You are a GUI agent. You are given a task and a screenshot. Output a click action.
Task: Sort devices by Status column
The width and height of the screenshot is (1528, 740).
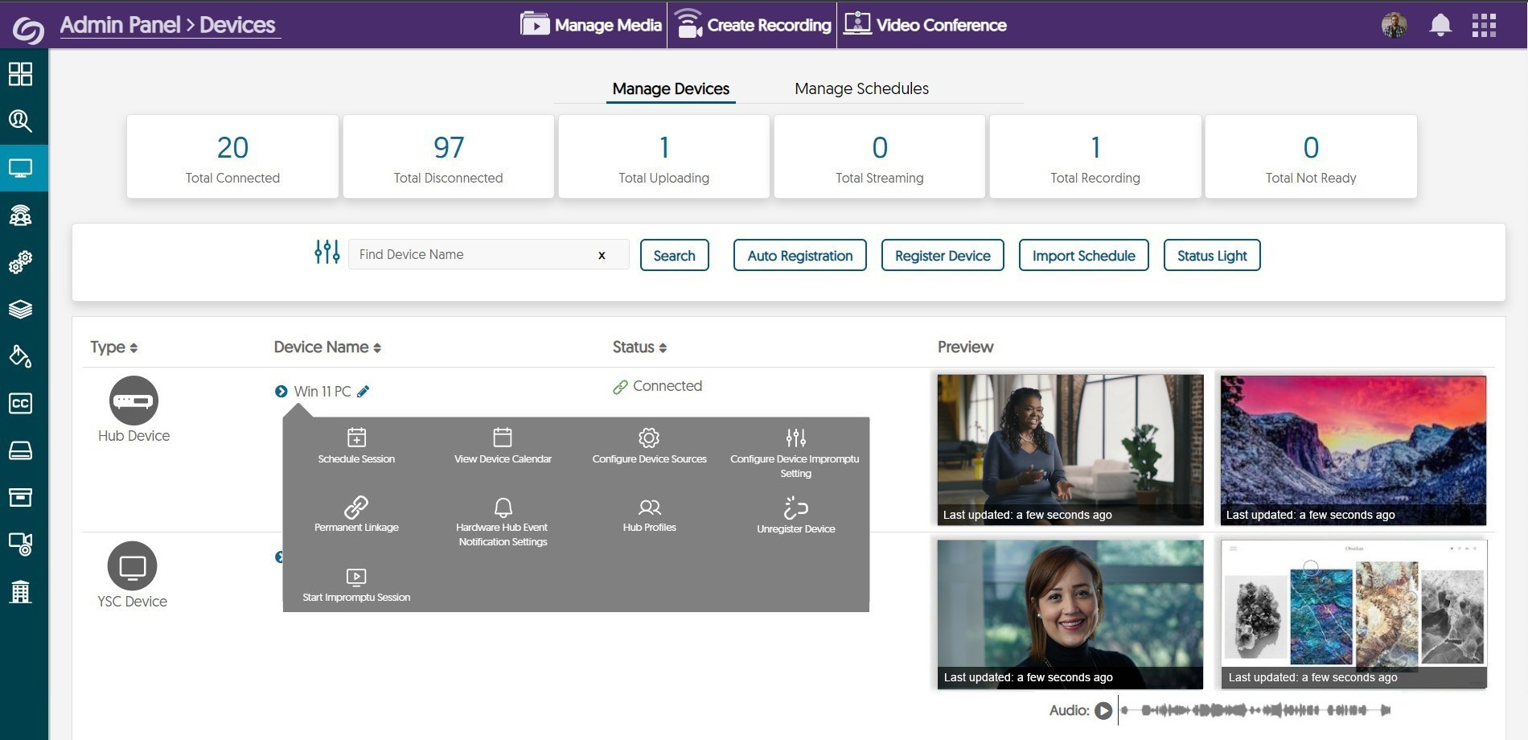point(639,347)
